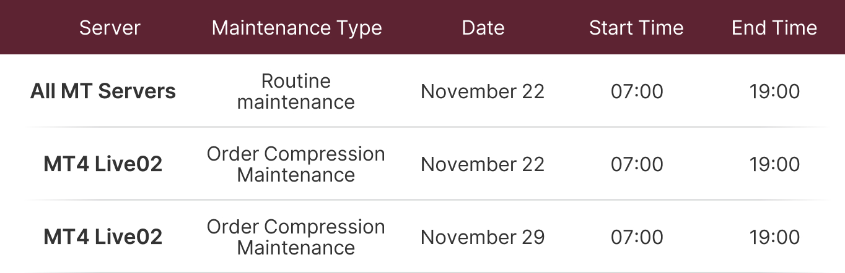Click the Date column header

(483, 28)
